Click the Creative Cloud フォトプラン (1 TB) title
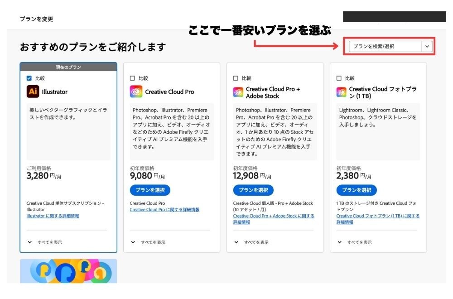The height and width of the screenshot is (299, 453). [x=383, y=92]
